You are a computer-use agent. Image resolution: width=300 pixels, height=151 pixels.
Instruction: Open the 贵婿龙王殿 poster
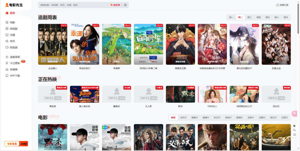pos(180,44)
